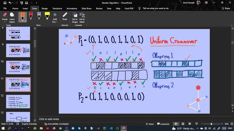Image resolution: width=234 pixels, height=131 pixels.
Task: Switch to Reading view
Action: click(x=190, y=124)
